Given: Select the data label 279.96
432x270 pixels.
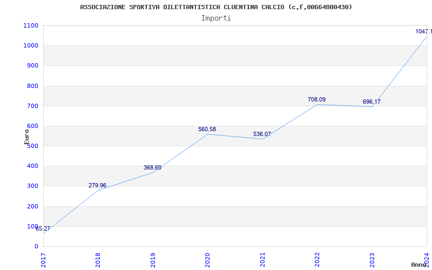Looking at the screenshot, I should 97,185.
